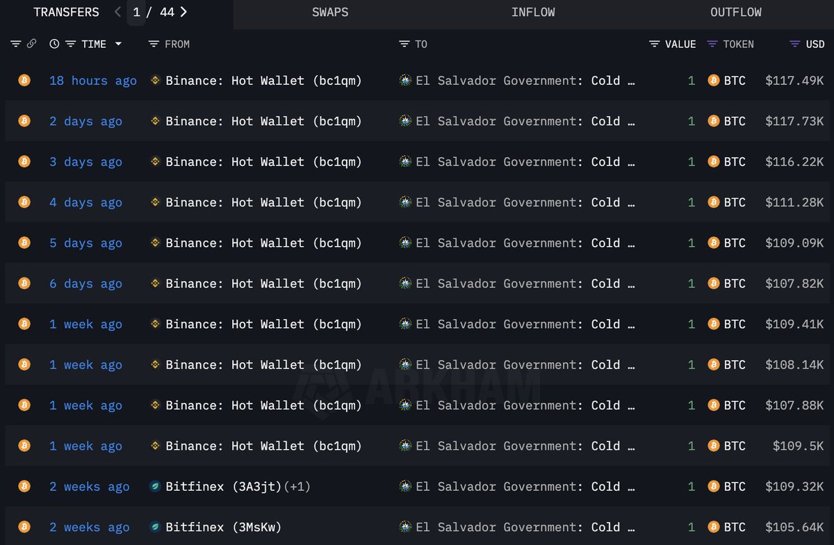Click Bitcoin chain icon for 6 days ago row
Viewport: 834px width, 545px height.
pos(24,284)
